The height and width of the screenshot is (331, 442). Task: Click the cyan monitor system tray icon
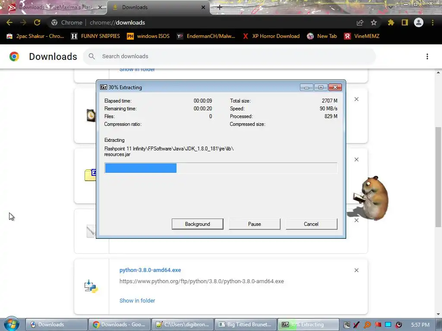[388, 325]
